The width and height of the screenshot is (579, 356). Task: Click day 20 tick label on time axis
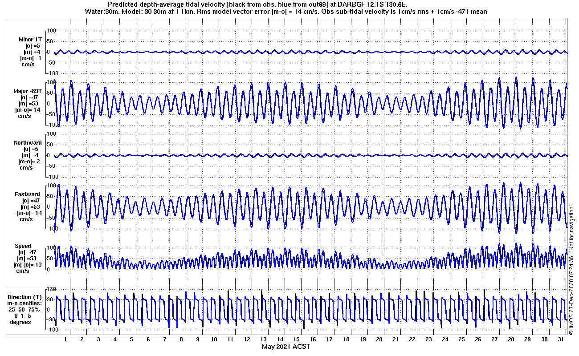(x=379, y=340)
